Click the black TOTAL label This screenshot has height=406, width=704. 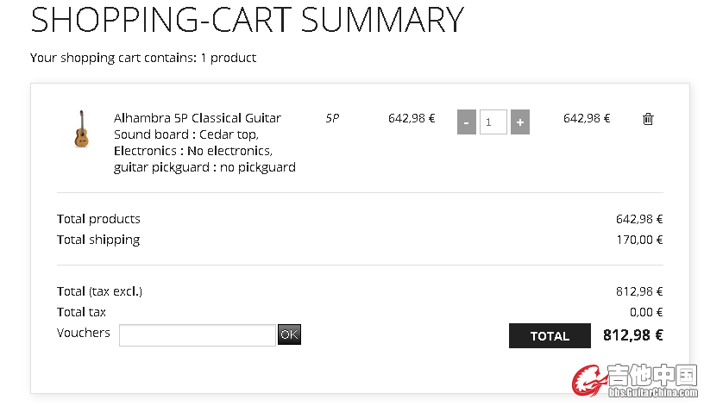(x=550, y=335)
